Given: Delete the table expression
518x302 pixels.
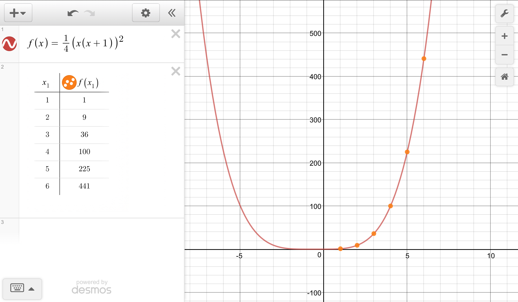Looking at the screenshot, I should 176,71.
